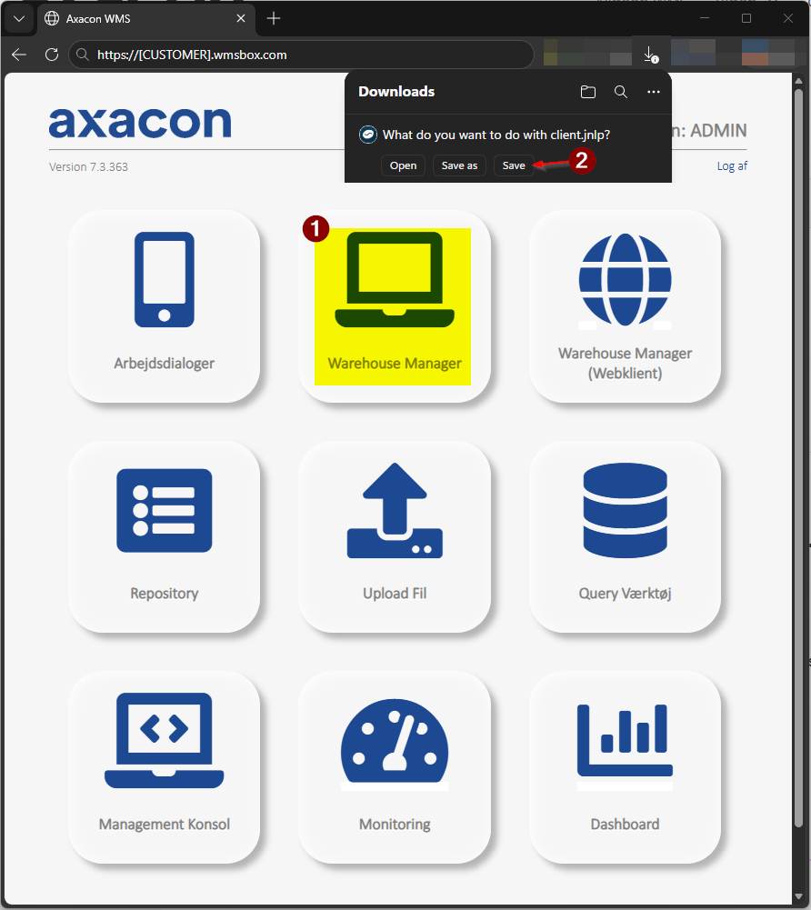
Task: Open downloads folder icon in Downloads panel
Action: coord(588,92)
